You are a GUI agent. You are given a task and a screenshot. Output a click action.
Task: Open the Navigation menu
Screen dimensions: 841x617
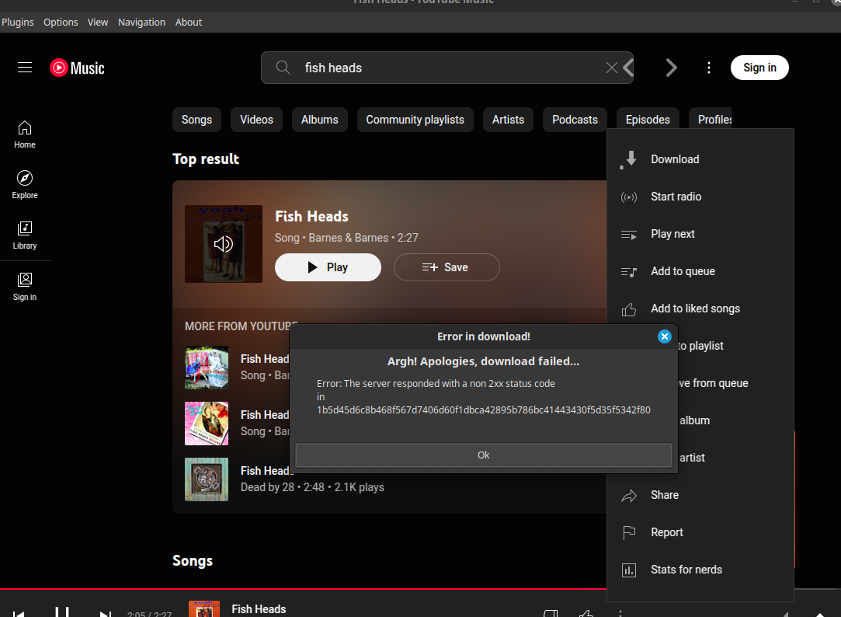pos(141,22)
